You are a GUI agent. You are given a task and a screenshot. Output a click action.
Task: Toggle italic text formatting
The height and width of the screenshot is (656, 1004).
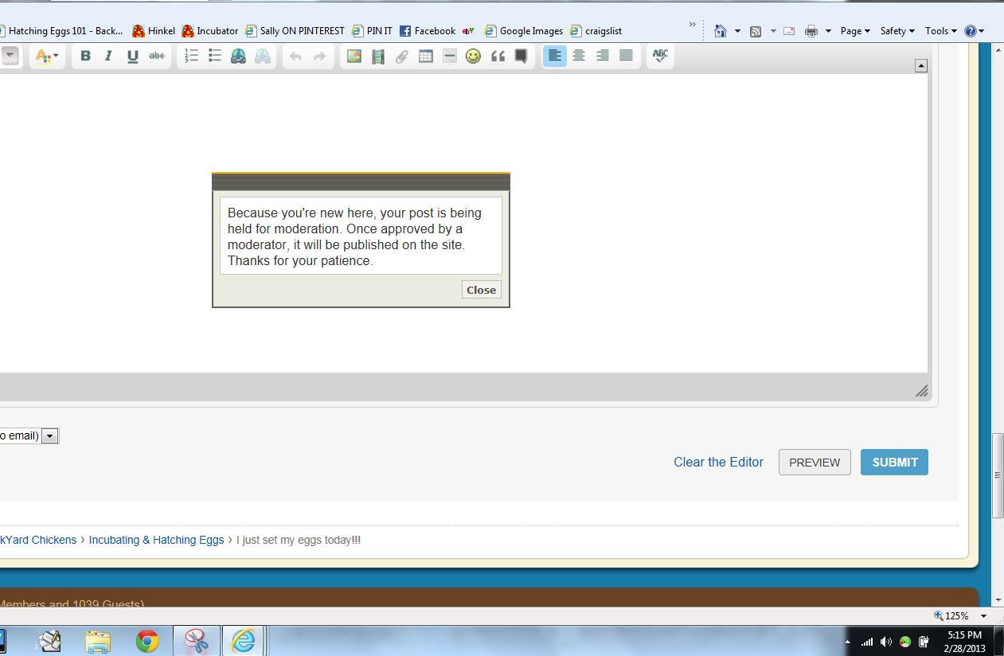[x=108, y=56]
